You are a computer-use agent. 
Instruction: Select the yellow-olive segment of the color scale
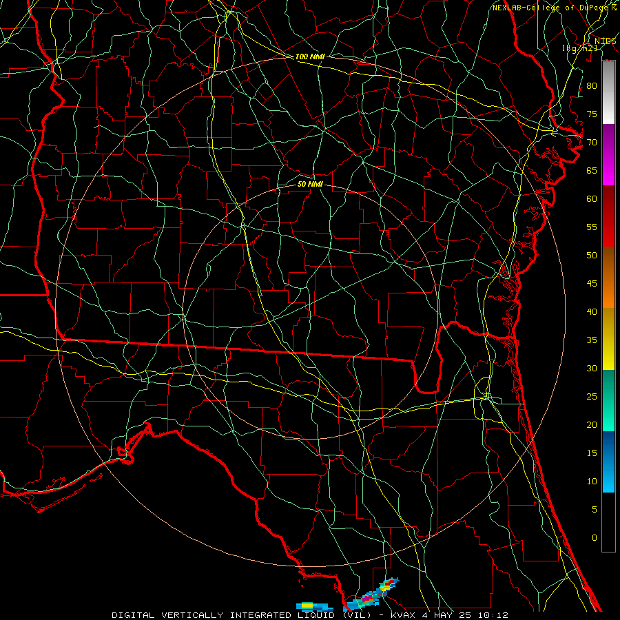(x=608, y=339)
